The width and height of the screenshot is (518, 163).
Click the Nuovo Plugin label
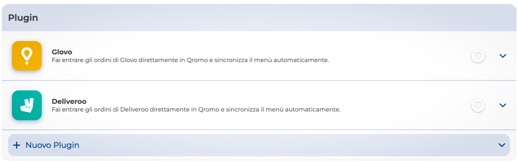pyautogui.click(x=52, y=145)
